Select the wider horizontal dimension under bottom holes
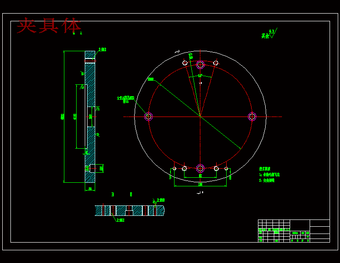Screen dimensions: 340x263 click(200, 185)
